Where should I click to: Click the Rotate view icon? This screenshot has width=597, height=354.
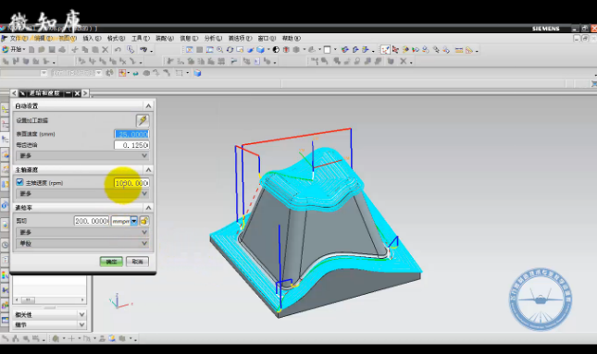230,50
